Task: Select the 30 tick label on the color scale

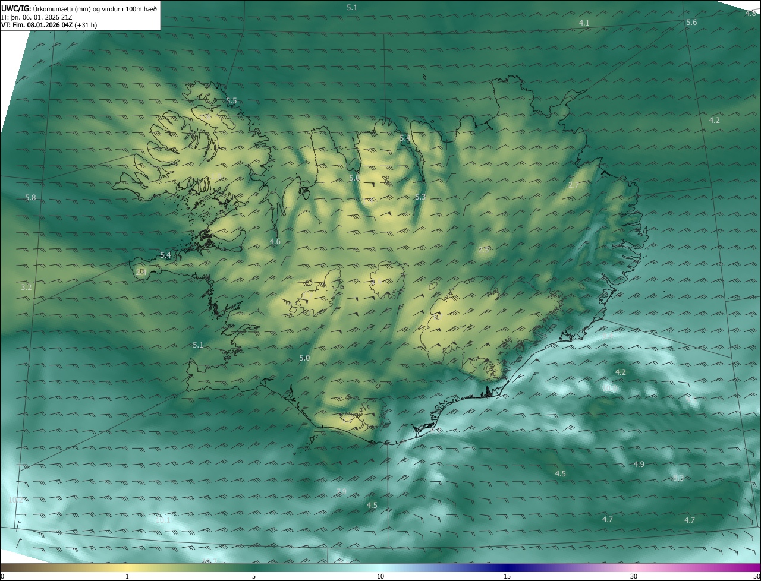Action: 634,576
